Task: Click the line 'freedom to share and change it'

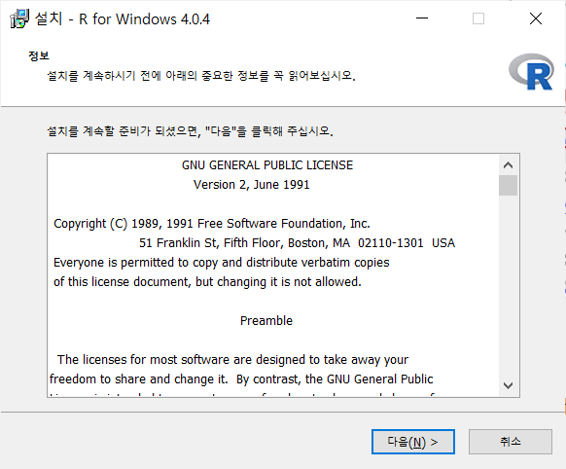Action: [x=241, y=379]
